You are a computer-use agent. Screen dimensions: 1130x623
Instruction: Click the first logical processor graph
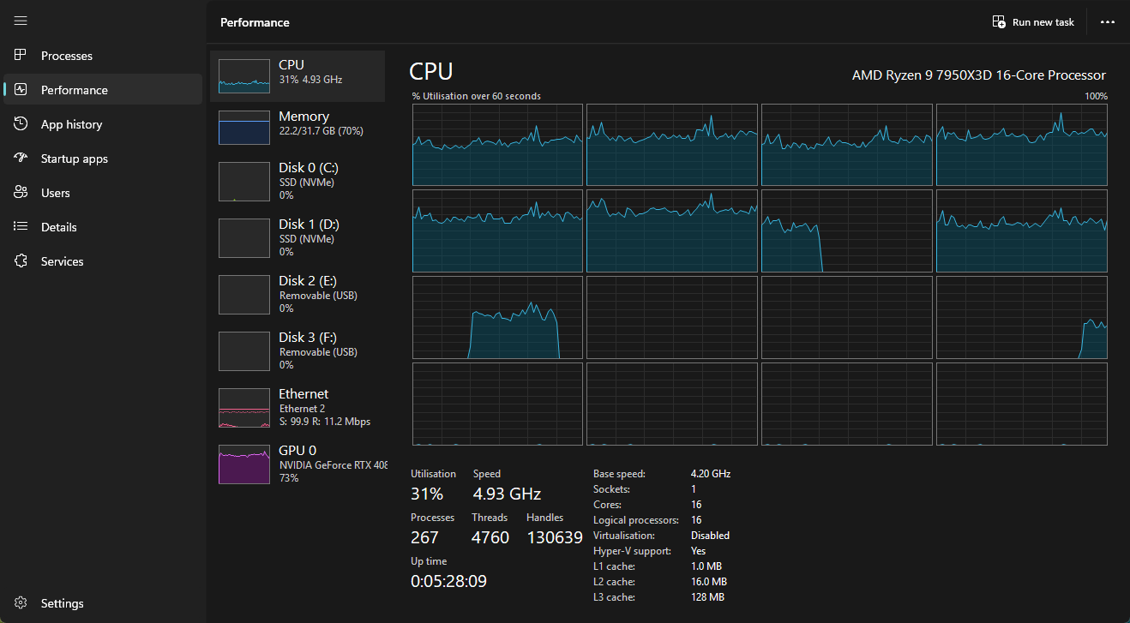(x=497, y=145)
